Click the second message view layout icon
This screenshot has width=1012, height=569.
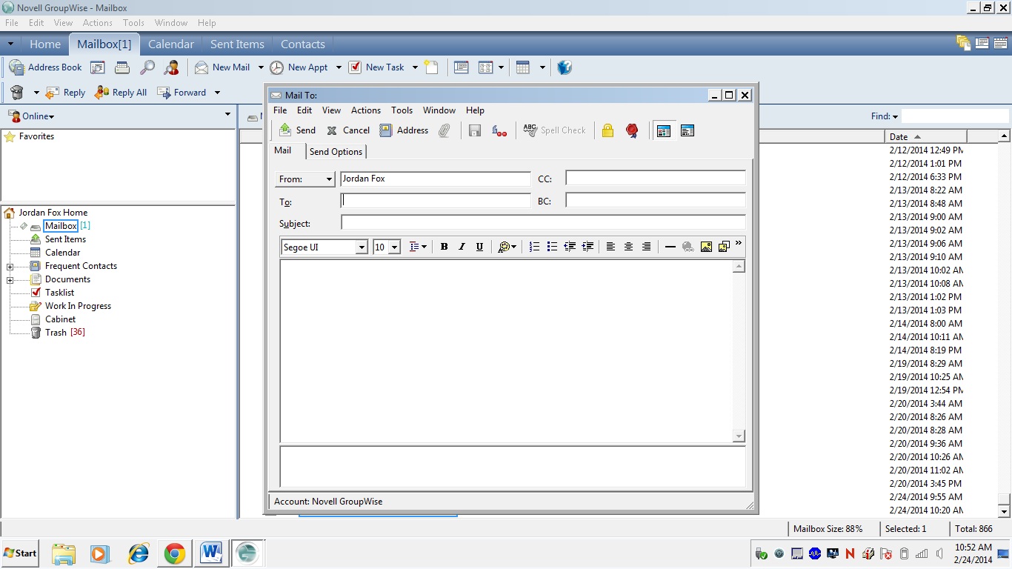tap(687, 131)
